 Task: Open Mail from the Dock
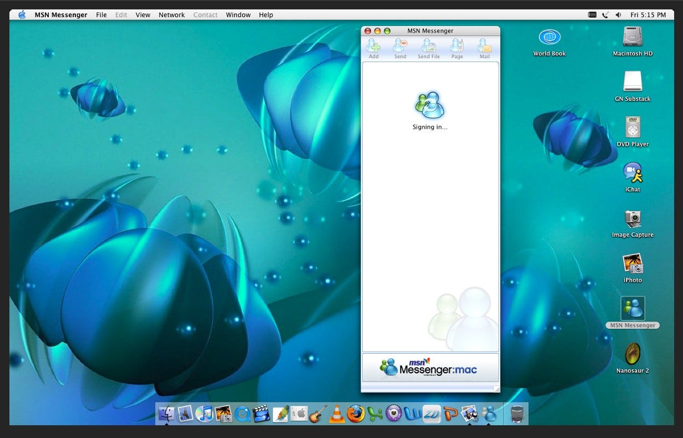tap(185, 414)
